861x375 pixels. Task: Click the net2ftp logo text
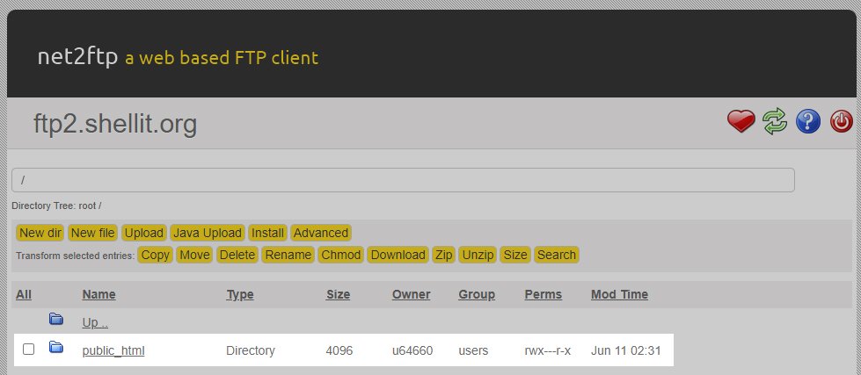pyautogui.click(x=77, y=57)
